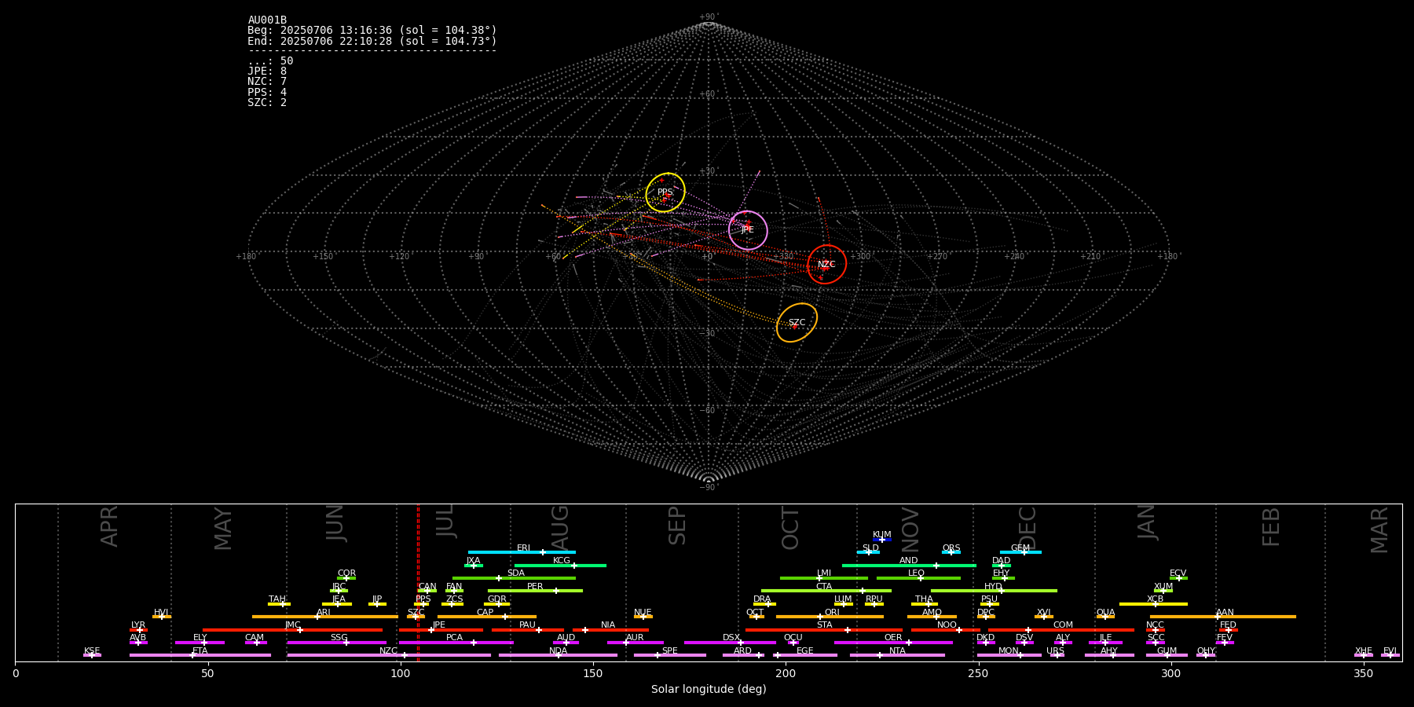The height and width of the screenshot is (707, 1414).
Task: Click the LYR label in timeline
Action: 138,625
